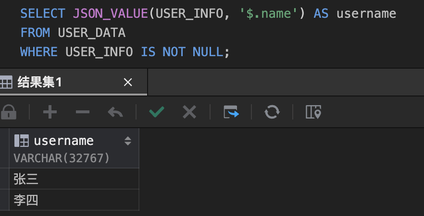424x216 pixels.
Task: Open the column locate icon
Action: coord(313,112)
